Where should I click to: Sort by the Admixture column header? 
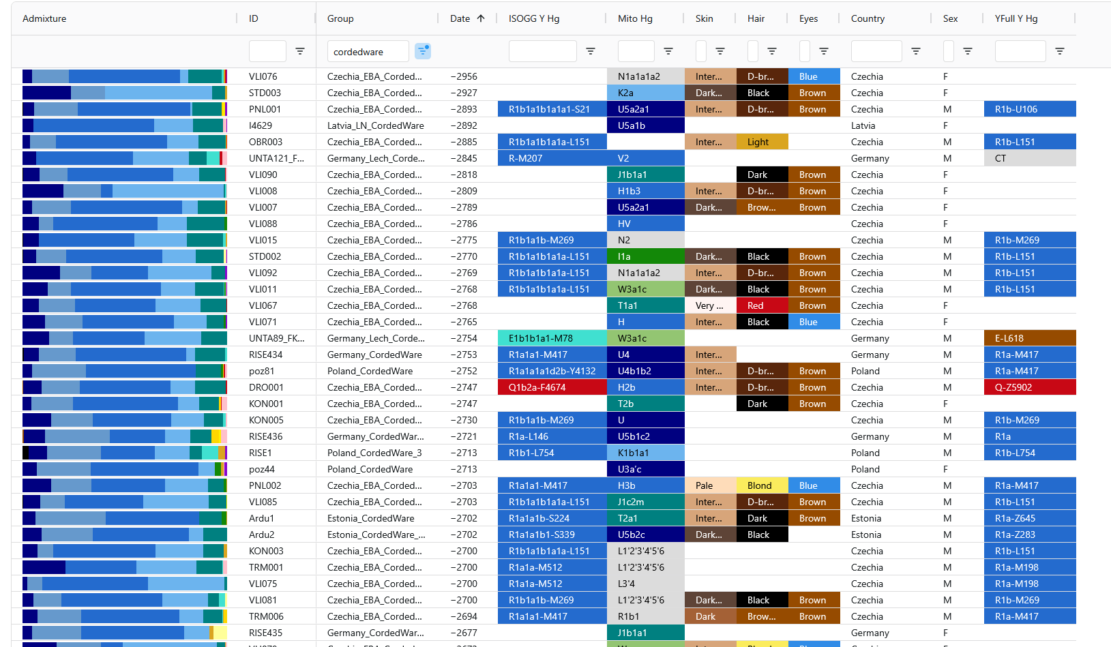click(44, 18)
